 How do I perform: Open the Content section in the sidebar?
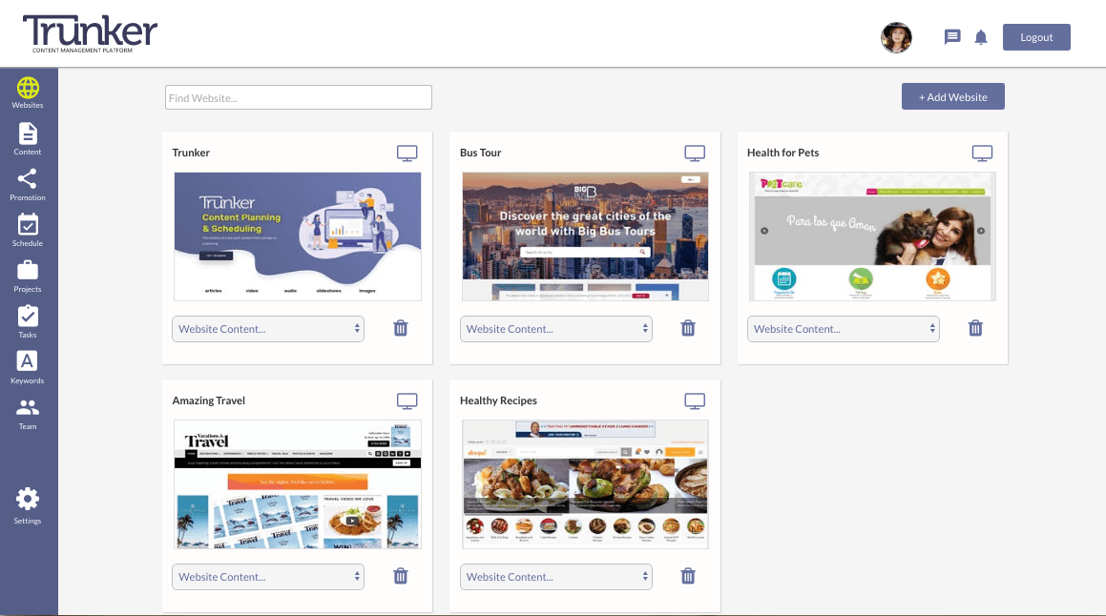pyautogui.click(x=28, y=139)
